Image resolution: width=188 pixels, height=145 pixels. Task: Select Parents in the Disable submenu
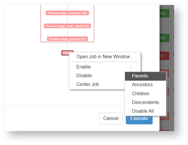point(140,76)
